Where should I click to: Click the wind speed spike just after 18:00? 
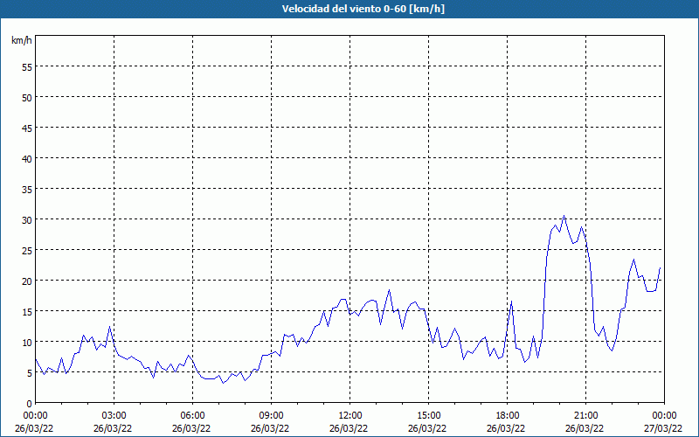tap(511, 302)
